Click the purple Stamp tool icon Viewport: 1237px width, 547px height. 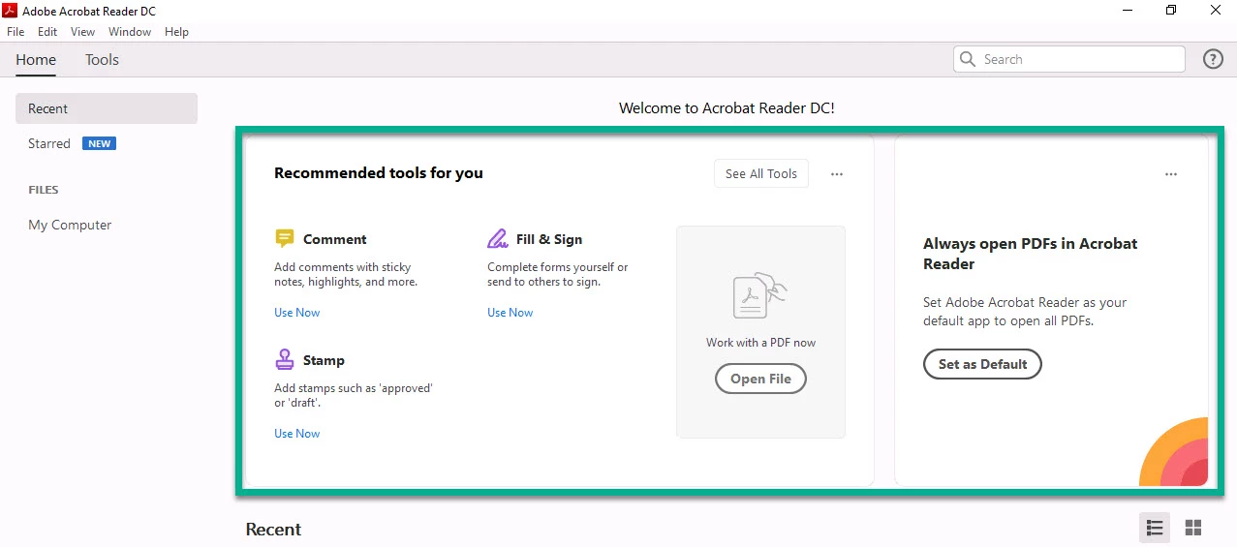pyautogui.click(x=285, y=359)
